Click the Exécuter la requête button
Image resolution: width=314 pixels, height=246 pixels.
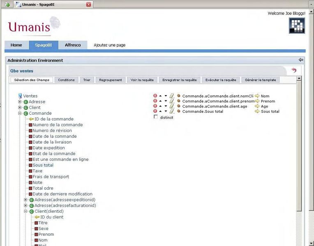click(220, 80)
